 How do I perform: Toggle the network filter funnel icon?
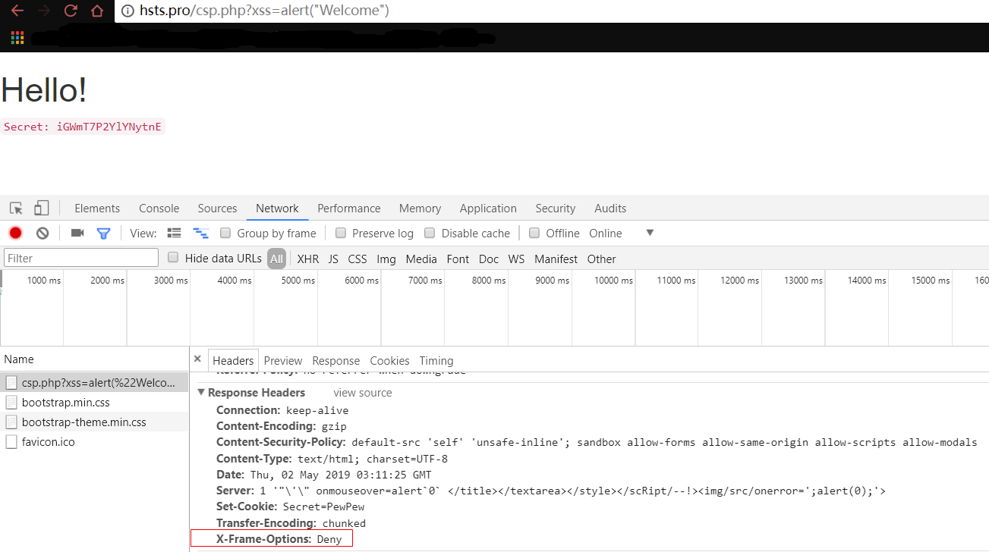[103, 234]
